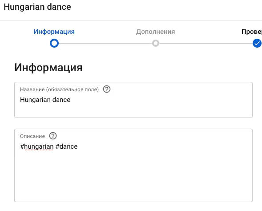
Task: Click the Hungarian dance text in title field
Action: pos(45,100)
